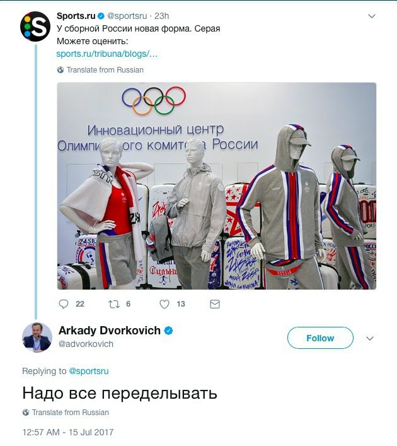This screenshot has width=397, height=446.
Task: Expand options chevron beside Follow button
Action: tap(370, 339)
